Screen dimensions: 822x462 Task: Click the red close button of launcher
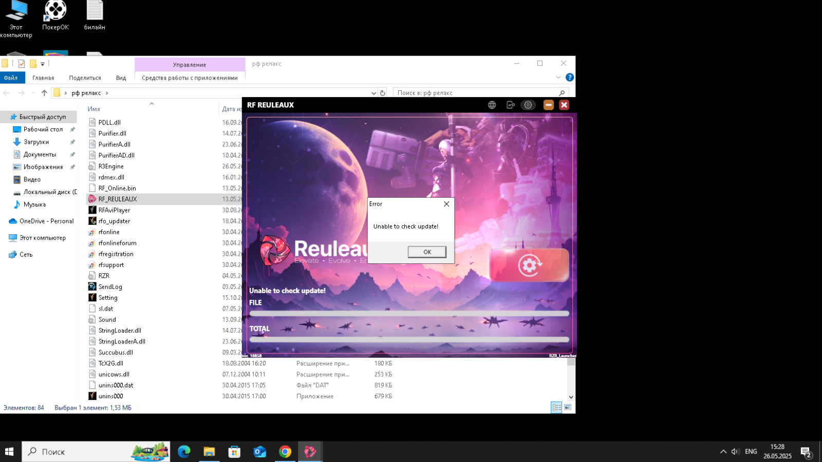pyautogui.click(x=564, y=105)
